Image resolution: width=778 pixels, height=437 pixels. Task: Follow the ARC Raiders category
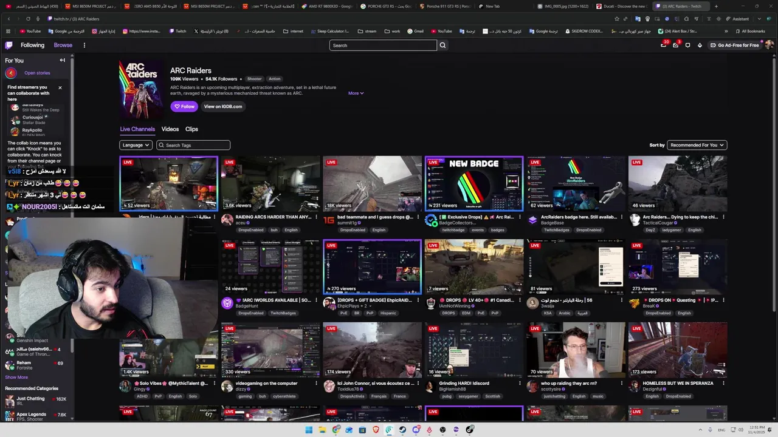pos(184,106)
